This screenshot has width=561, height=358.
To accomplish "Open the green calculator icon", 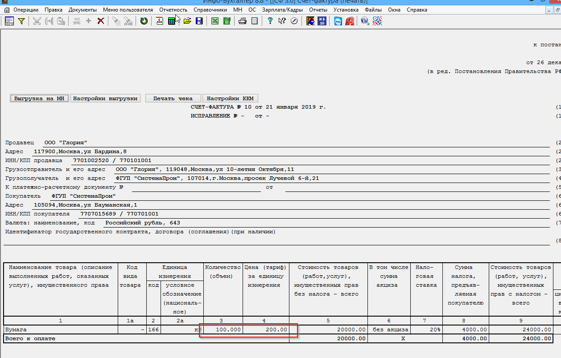I will (x=172, y=21).
